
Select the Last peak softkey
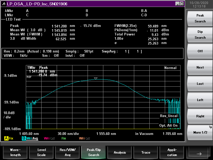(x=200, y=84)
